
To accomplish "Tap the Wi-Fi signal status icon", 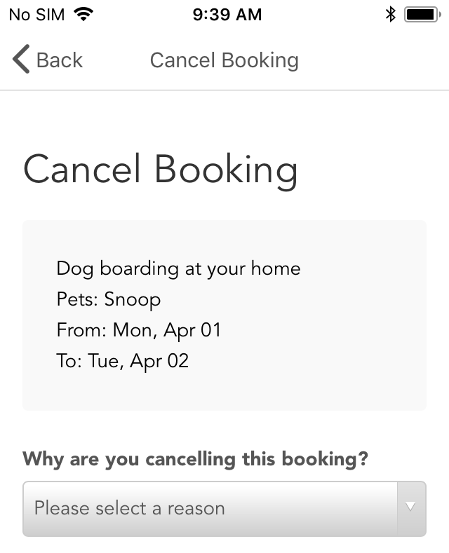I will click(x=83, y=15).
